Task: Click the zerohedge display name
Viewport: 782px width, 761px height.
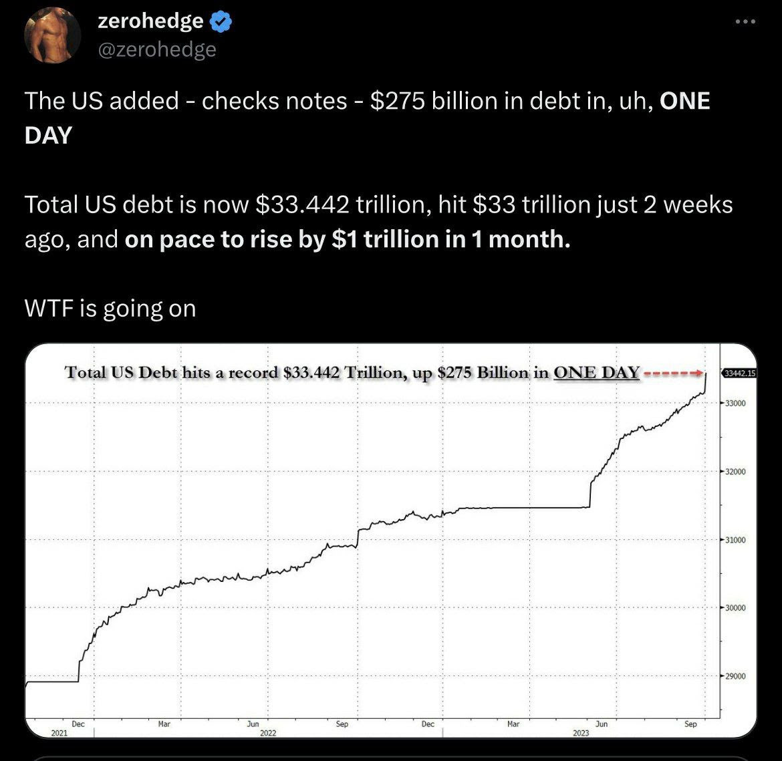Action: [x=150, y=21]
